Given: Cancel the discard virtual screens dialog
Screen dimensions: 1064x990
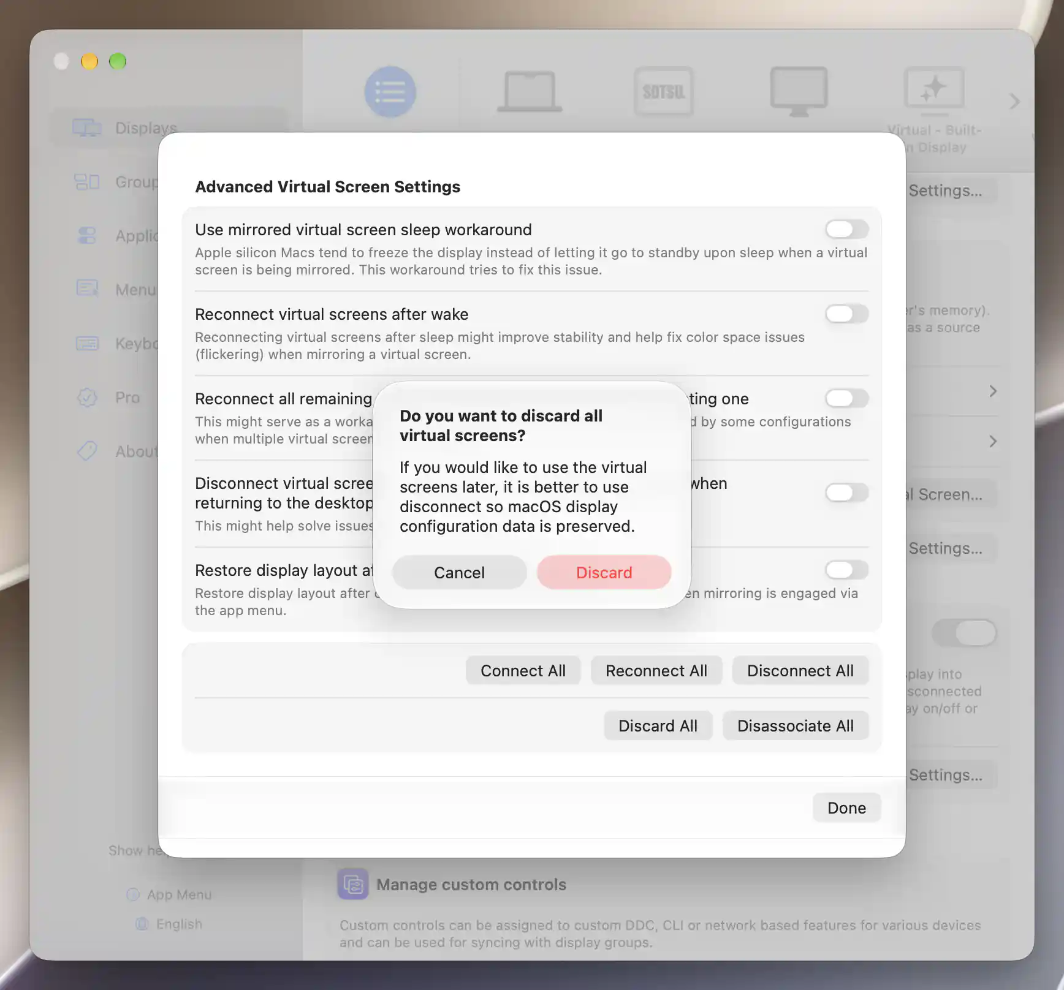Looking at the screenshot, I should [459, 572].
